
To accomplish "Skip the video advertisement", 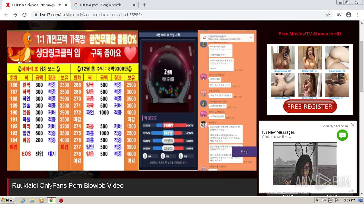I will [245, 152].
